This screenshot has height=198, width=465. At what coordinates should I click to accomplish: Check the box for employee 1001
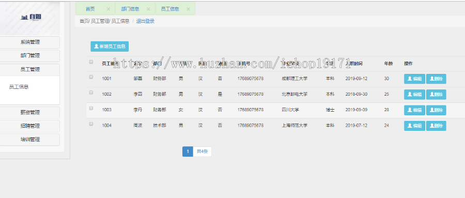point(91,77)
